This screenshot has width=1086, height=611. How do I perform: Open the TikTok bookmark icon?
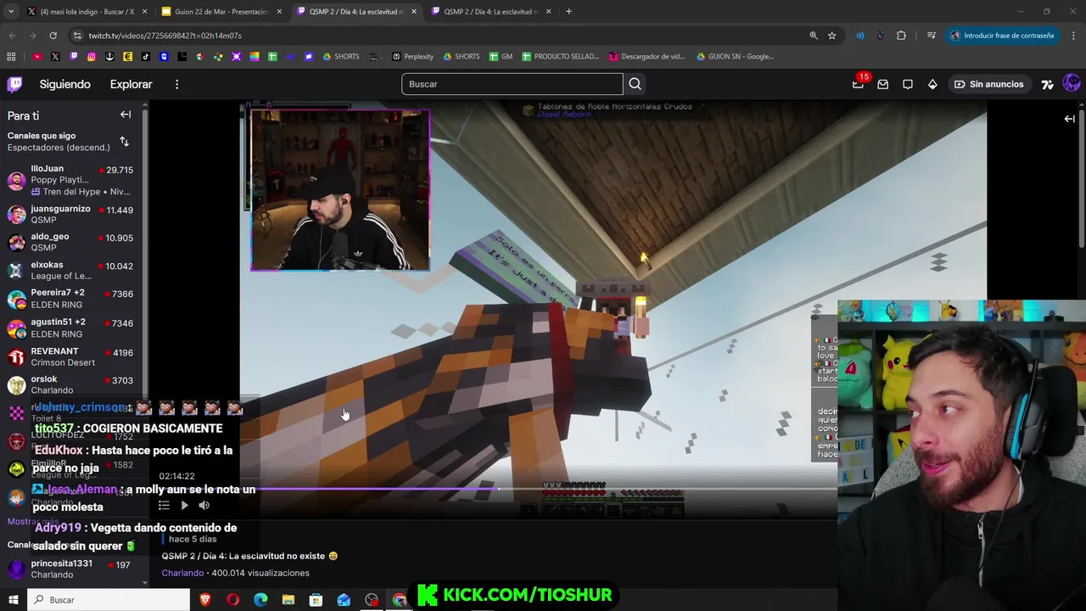coord(146,57)
